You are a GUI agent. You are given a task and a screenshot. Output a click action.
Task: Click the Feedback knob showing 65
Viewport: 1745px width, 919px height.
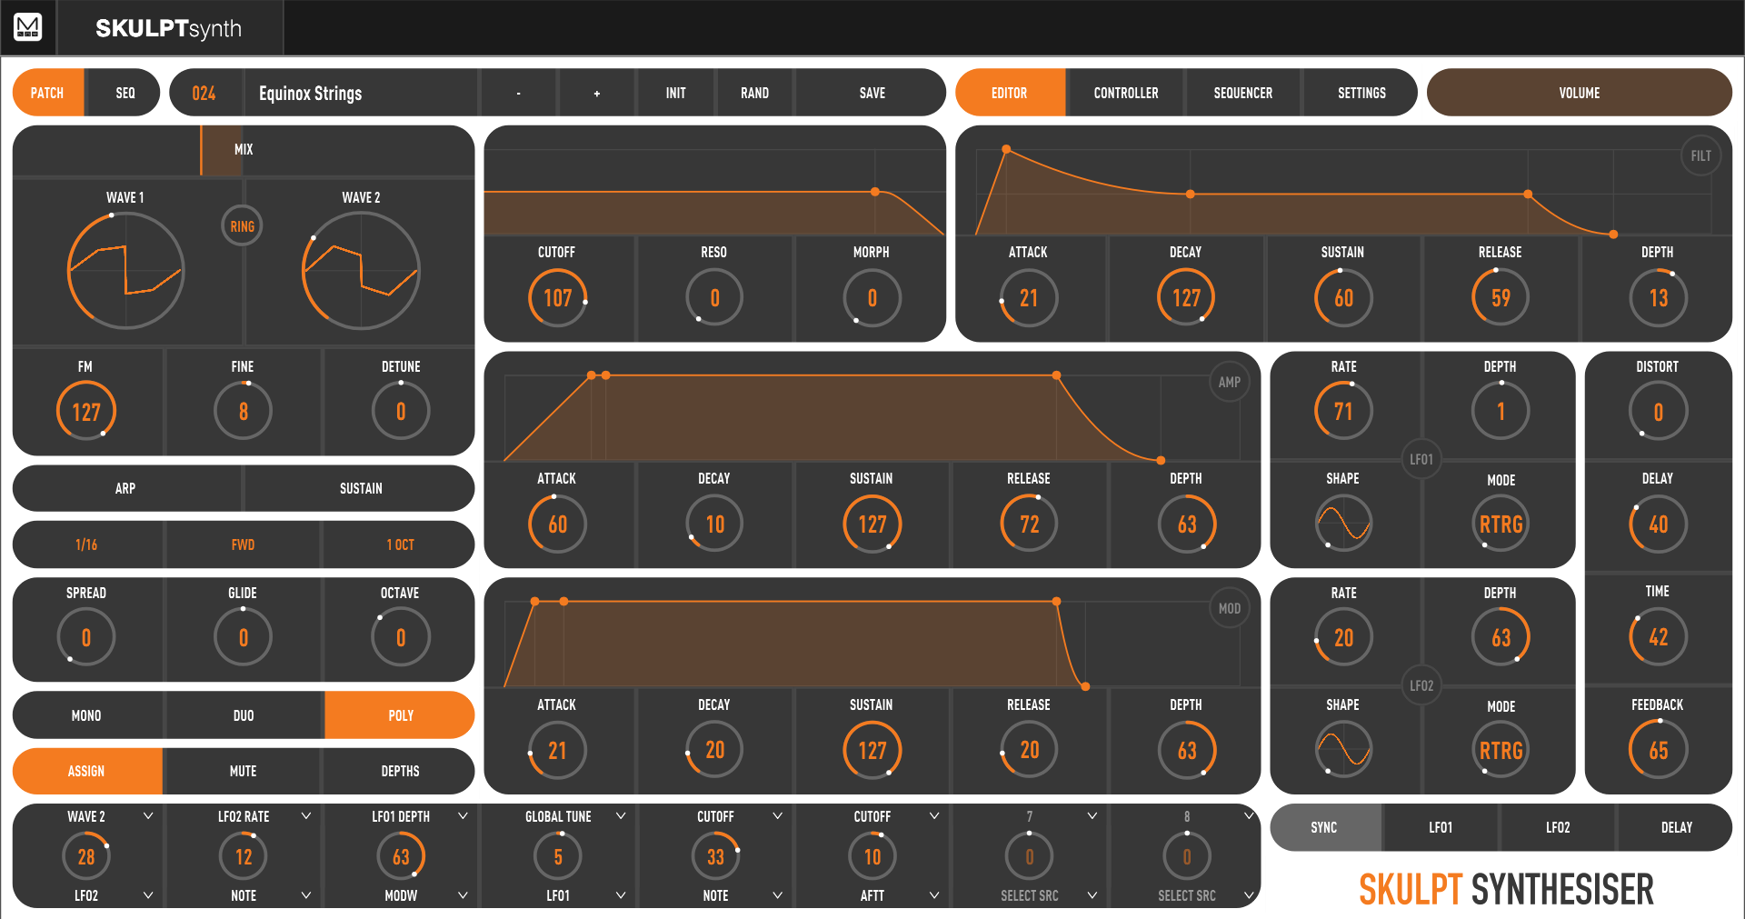(1658, 751)
